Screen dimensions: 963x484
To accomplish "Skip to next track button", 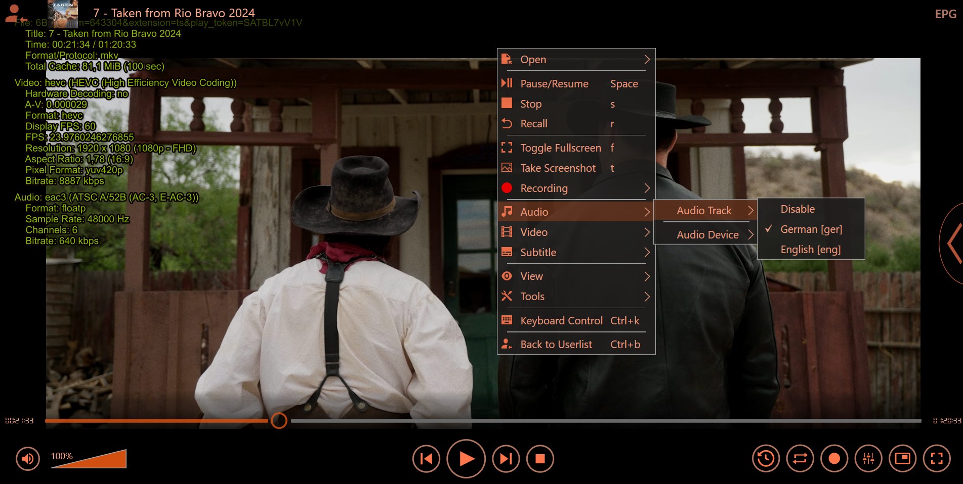I will click(506, 459).
